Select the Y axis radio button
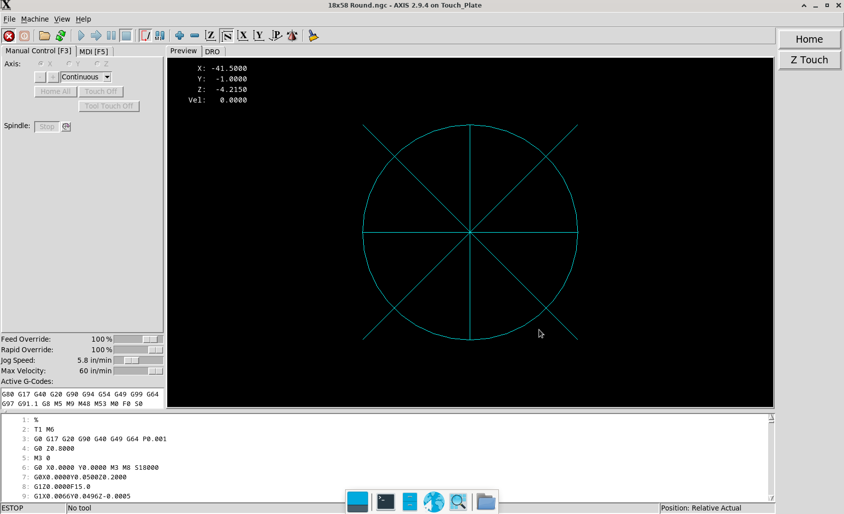This screenshot has height=514, width=844. [69, 64]
